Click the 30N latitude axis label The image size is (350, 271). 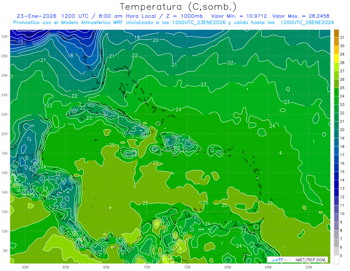click(x=5, y=37)
